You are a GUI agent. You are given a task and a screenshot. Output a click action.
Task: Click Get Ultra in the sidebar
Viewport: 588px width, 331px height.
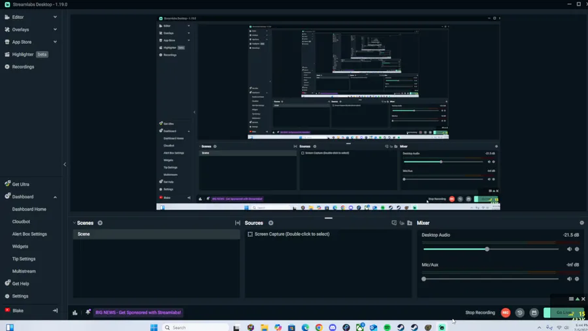click(20, 184)
